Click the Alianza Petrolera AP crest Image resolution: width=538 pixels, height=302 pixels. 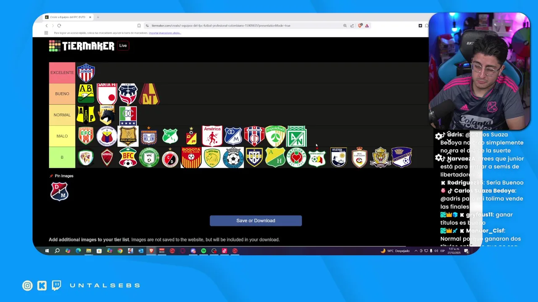tap(86, 115)
